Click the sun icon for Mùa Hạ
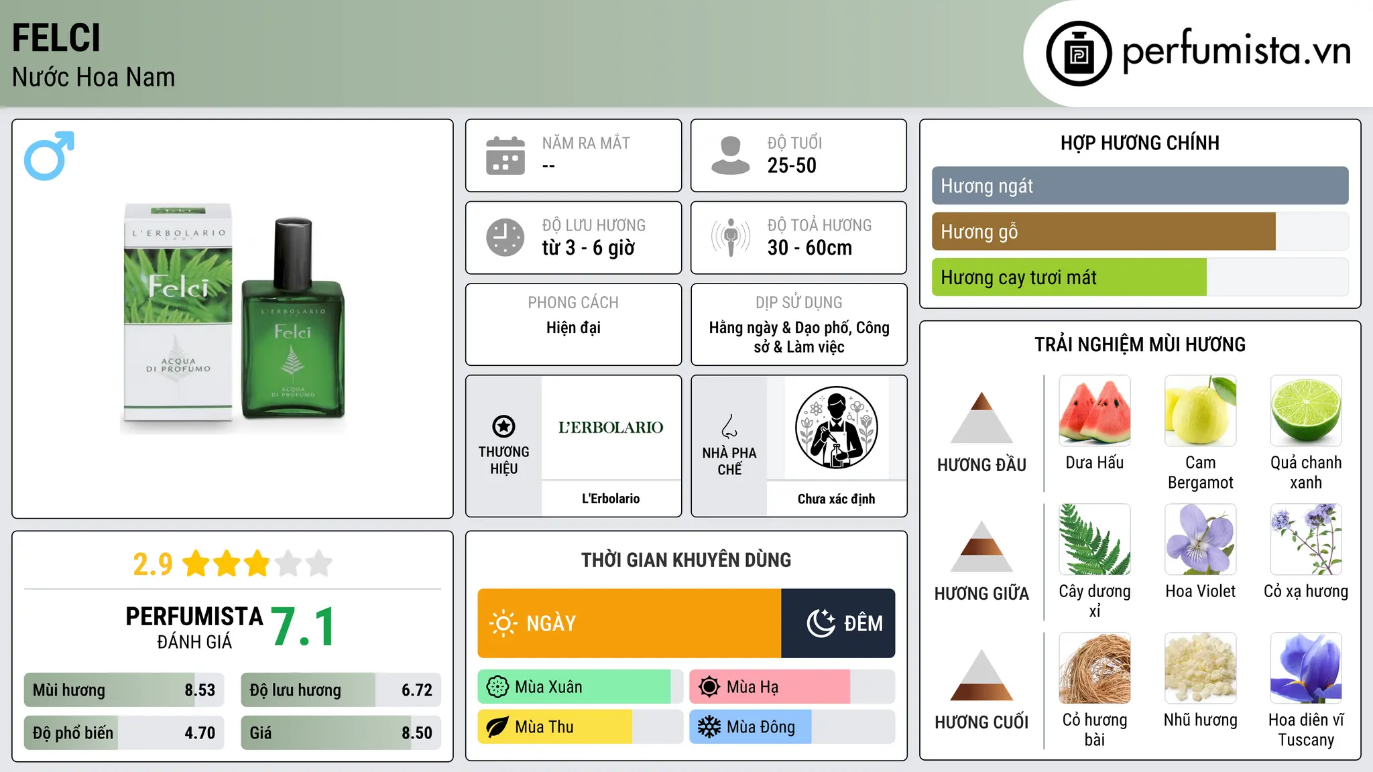The height and width of the screenshot is (772, 1373). click(709, 687)
